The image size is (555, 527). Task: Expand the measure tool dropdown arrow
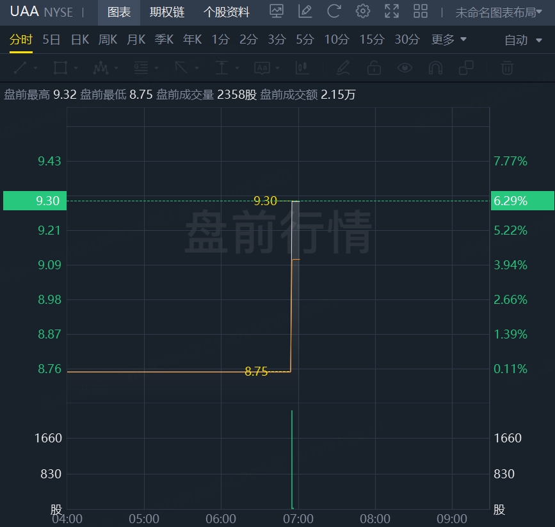pos(237,68)
